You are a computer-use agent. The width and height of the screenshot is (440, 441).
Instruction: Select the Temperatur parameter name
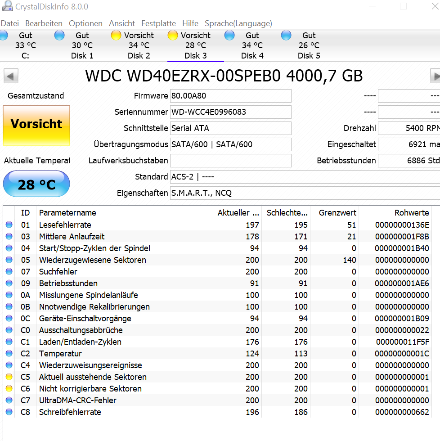pyautogui.click(x=60, y=354)
